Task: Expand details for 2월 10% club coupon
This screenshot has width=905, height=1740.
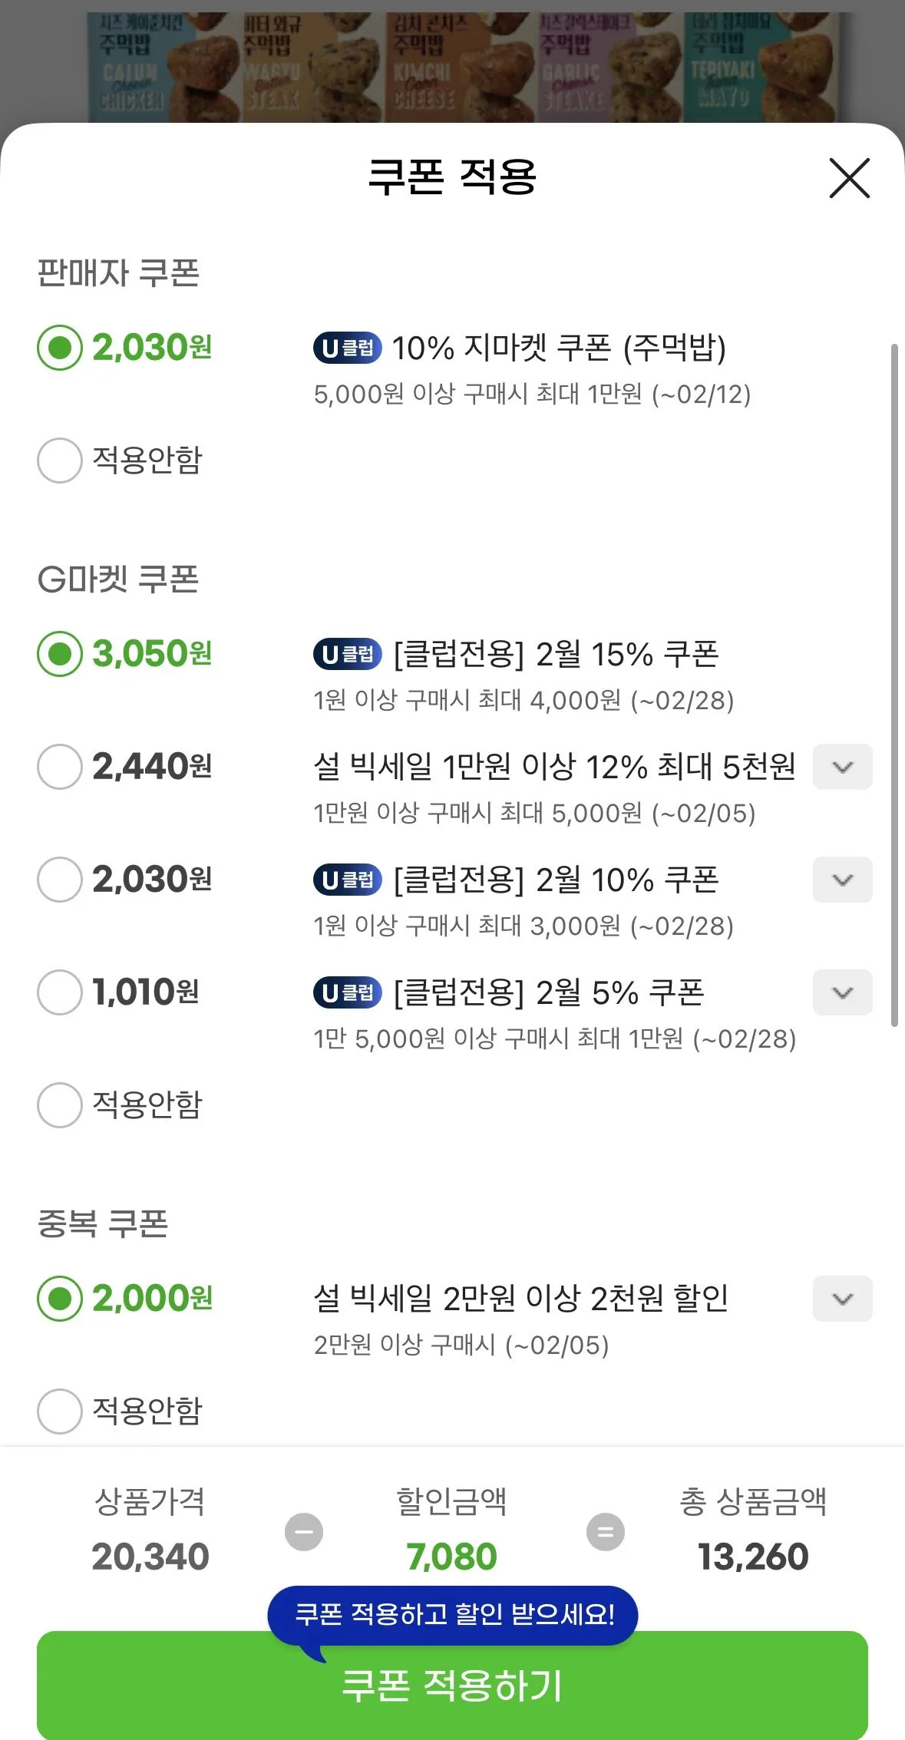Action: point(842,880)
